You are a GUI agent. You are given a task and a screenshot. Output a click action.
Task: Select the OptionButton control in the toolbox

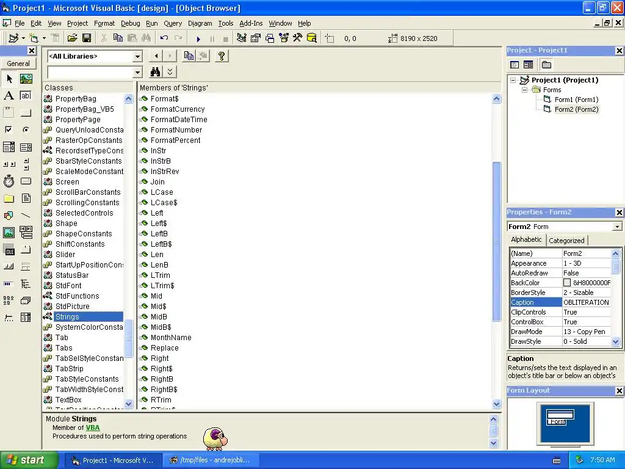click(x=26, y=130)
